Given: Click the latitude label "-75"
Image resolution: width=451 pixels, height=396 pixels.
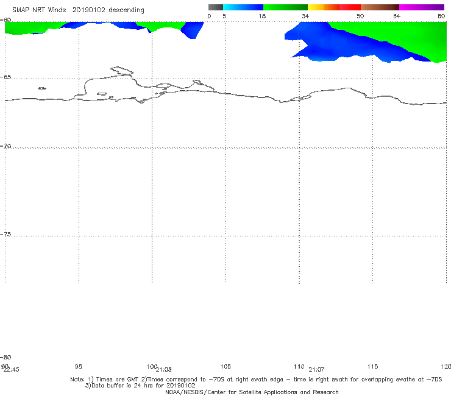Looking at the screenshot, I should (5, 234).
